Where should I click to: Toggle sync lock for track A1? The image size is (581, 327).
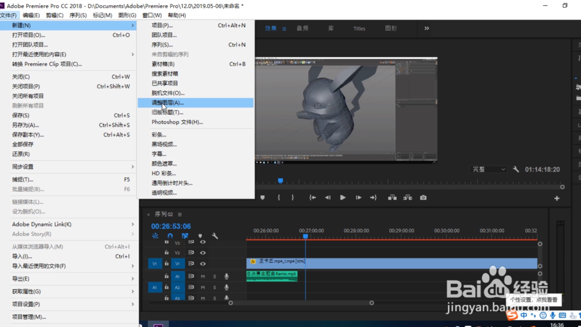(x=191, y=276)
